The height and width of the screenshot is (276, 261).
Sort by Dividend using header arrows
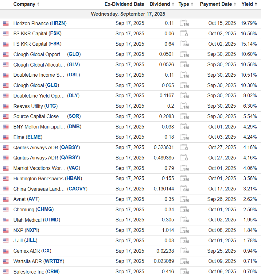click(x=173, y=4)
